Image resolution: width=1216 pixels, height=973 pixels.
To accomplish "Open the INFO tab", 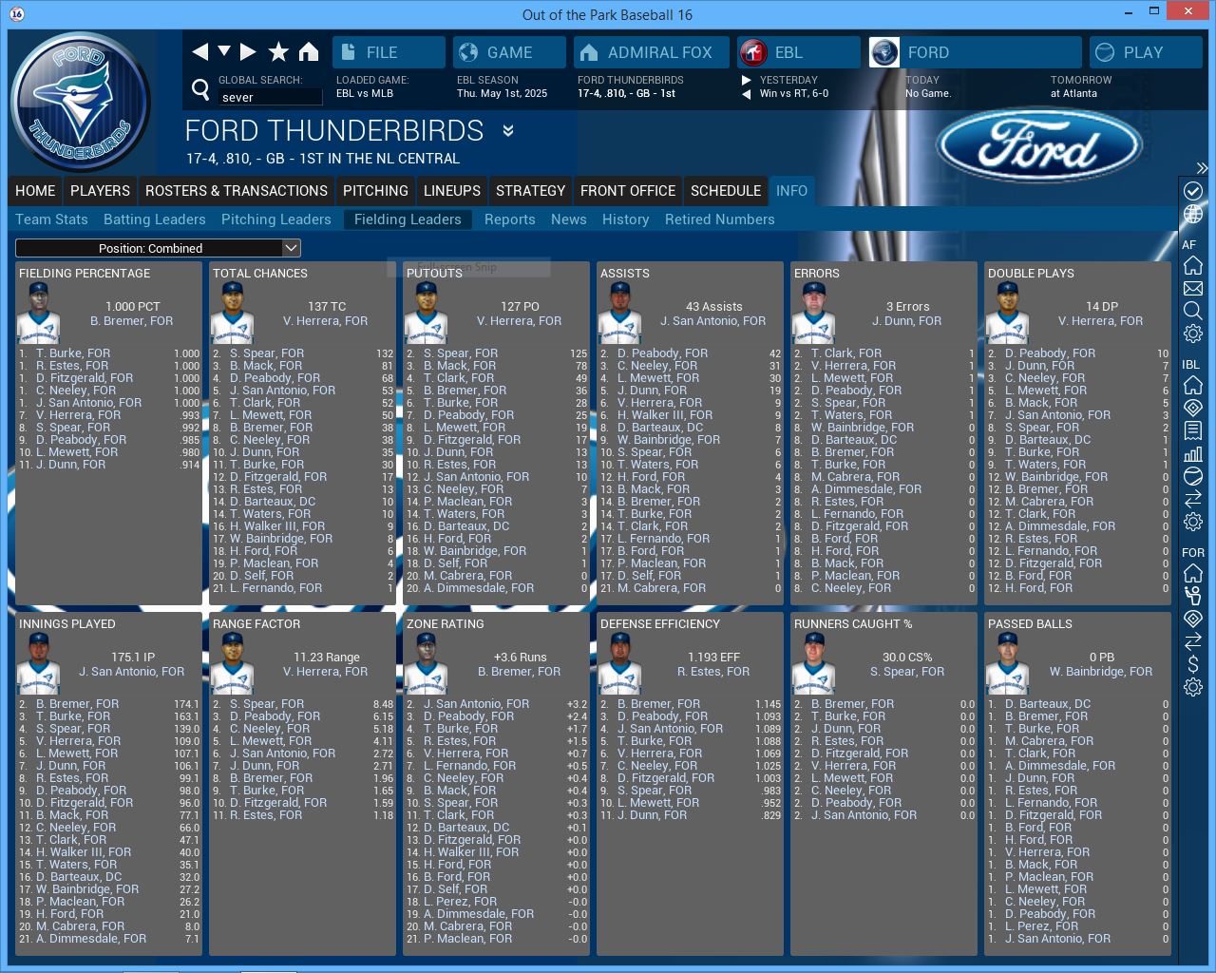I will 791,191.
